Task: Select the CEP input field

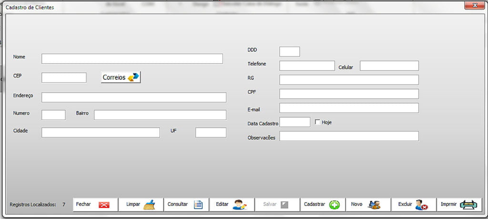Action: 64,77
